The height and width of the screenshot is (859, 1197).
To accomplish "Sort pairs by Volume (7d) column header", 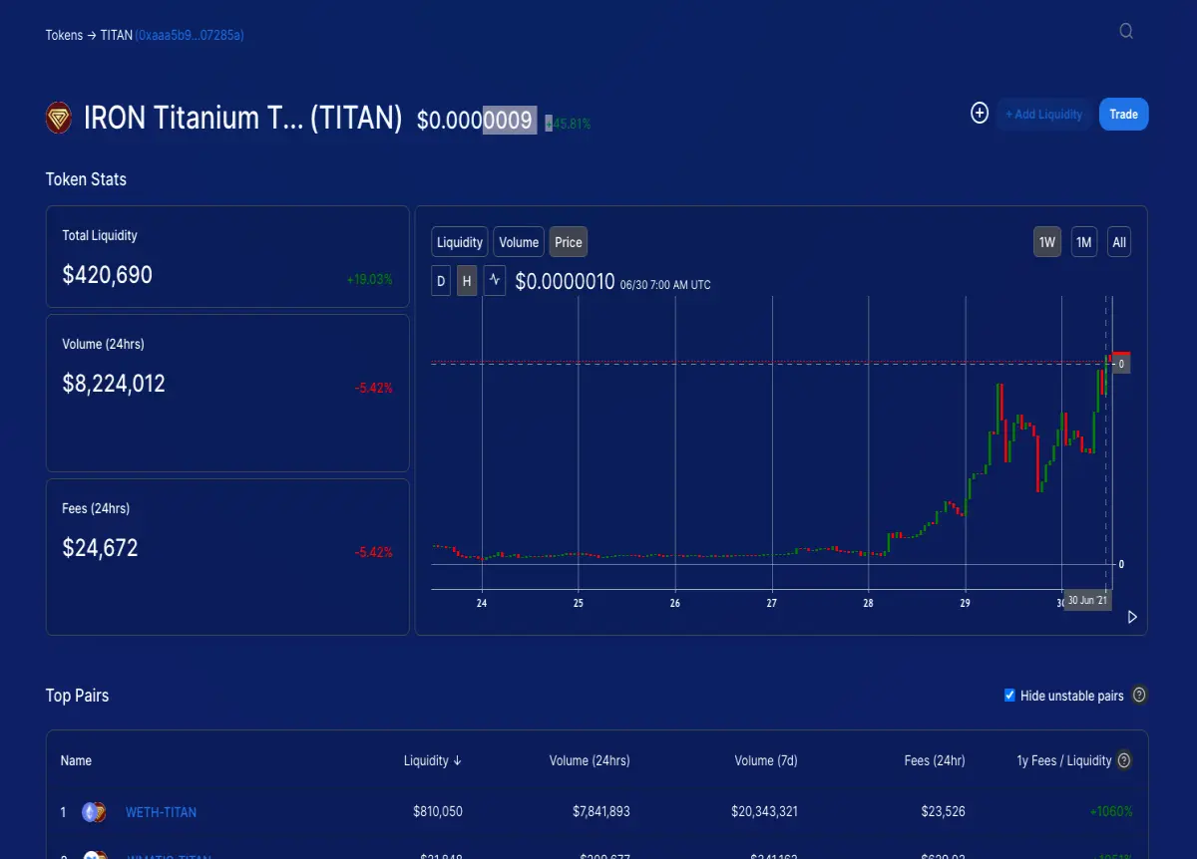I will tap(766, 760).
